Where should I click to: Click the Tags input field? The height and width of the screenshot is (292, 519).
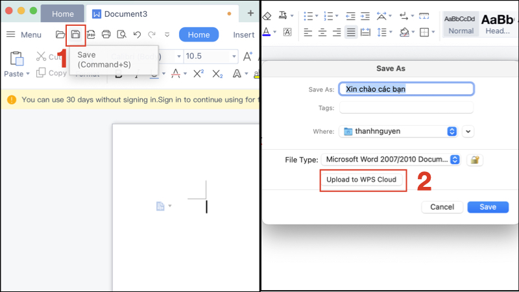407,108
